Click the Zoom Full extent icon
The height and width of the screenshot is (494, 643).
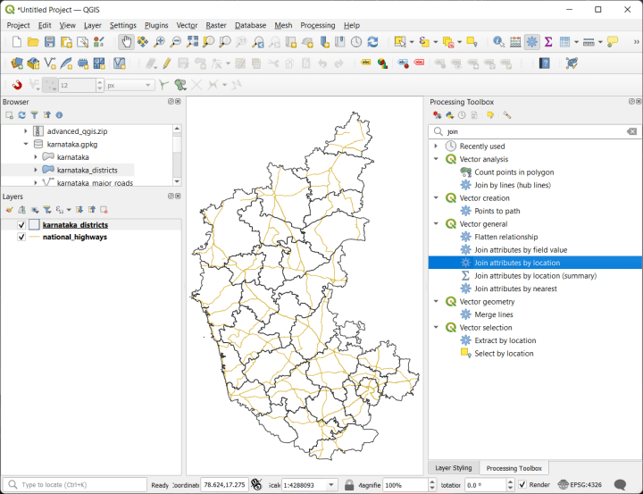pyautogui.click(x=193, y=42)
